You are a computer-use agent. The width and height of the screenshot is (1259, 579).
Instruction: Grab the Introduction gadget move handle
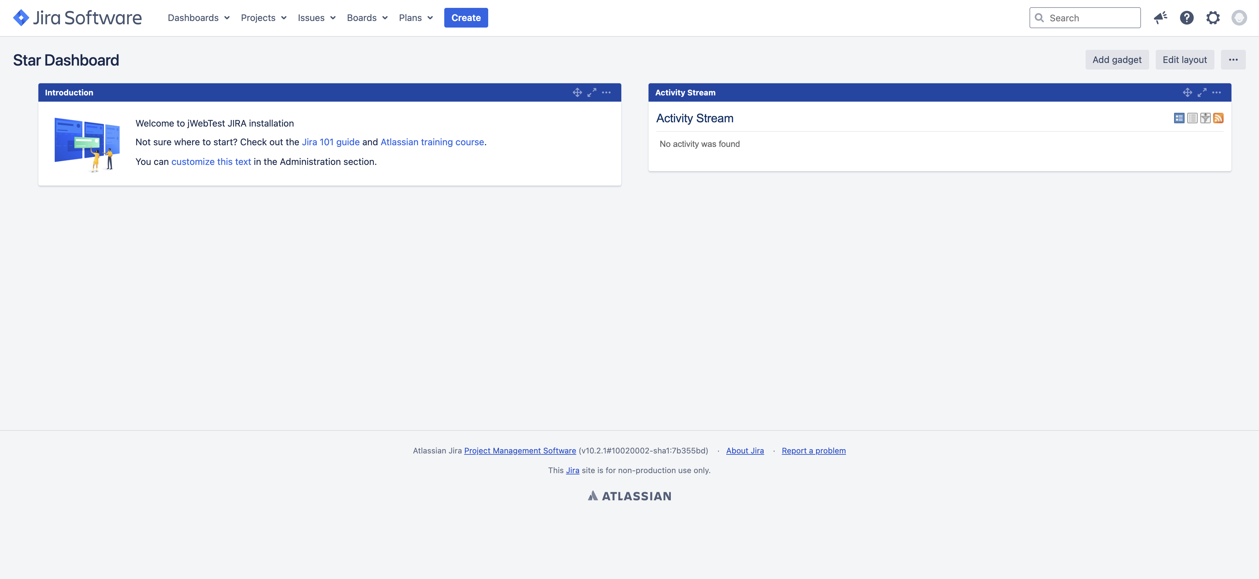(x=577, y=92)
